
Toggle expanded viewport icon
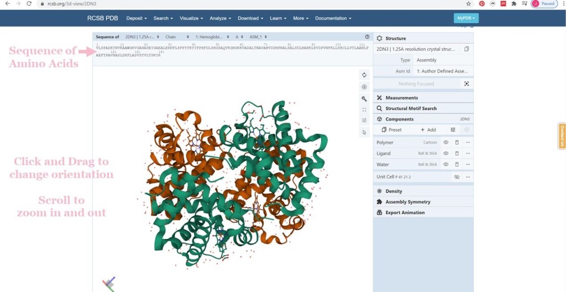[364, 110]
